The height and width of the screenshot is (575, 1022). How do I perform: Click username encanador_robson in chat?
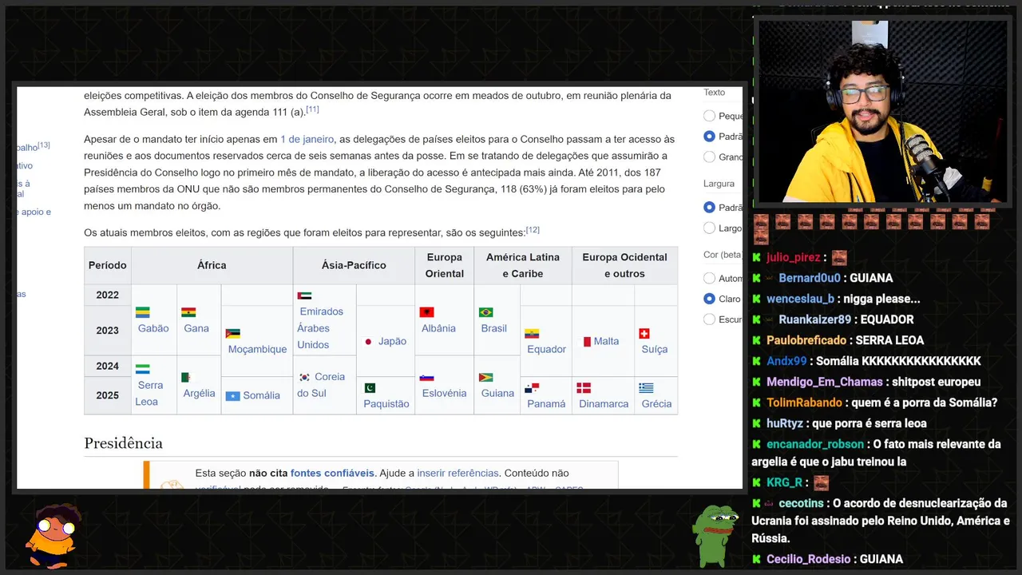[815, 444]
